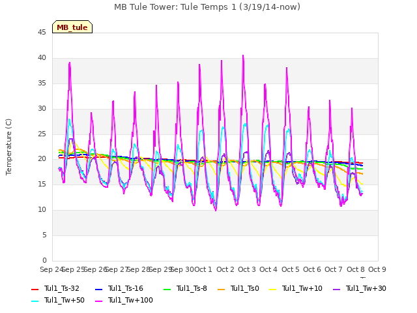Click the 45 y-axis tick label
The image size is (417, 313).
pyautogui.click(x=42, y=33)
